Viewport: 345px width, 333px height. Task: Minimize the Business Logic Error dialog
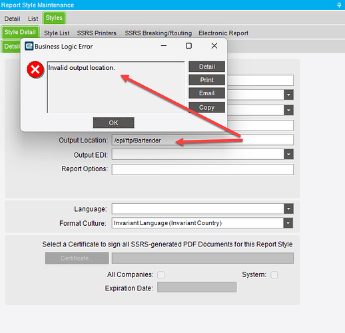(x=164, y=46)
